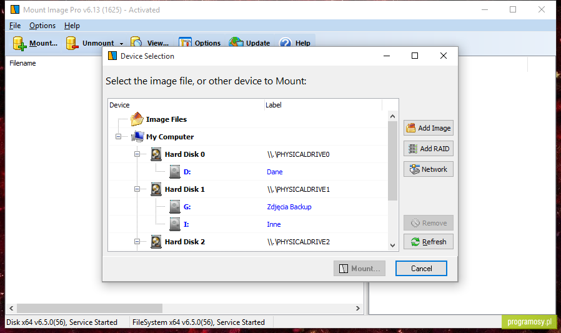Click the Cancel button

[421, 269]
